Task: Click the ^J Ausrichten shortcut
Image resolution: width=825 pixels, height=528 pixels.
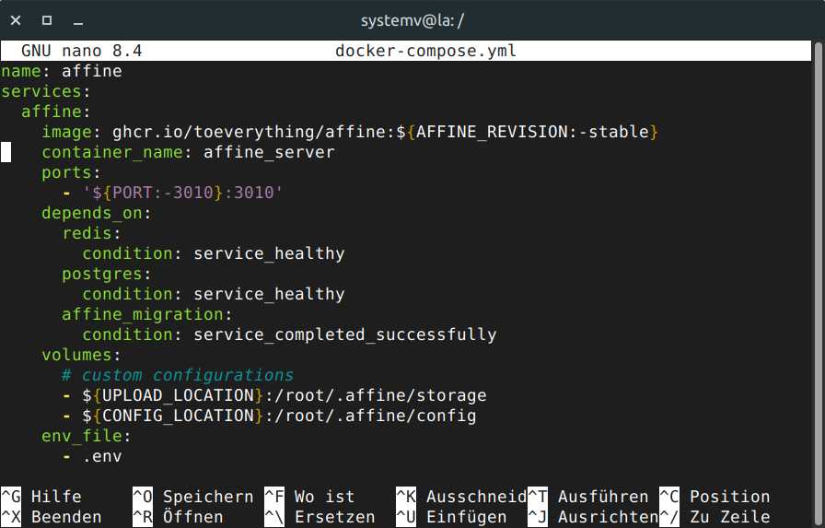Action: (593, 517)
